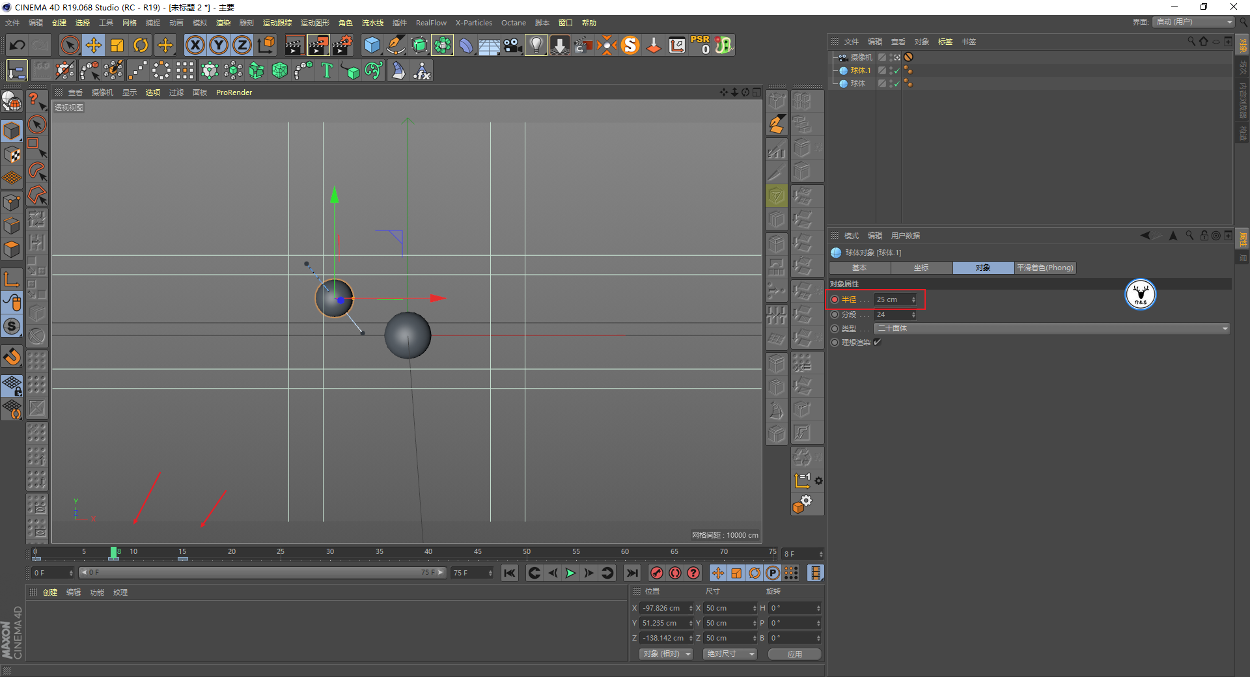This screenshot has width=1250, height=677.
Task: Switch the coordinate system icon
Action: point(266,45)
